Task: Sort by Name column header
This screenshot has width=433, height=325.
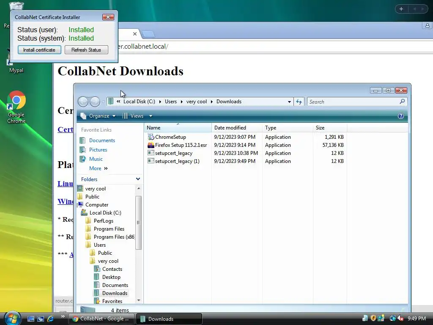Action: pyautogui.click(x=178, y=128)
